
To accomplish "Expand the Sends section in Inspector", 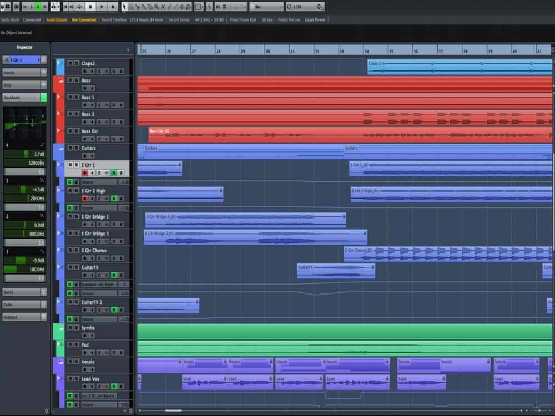I will click(x=24, y=292).
